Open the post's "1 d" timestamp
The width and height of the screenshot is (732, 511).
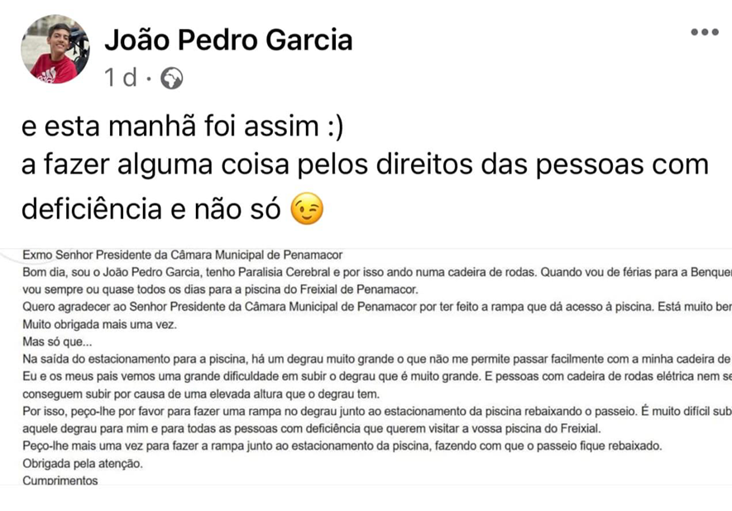[x=122, y=79]
